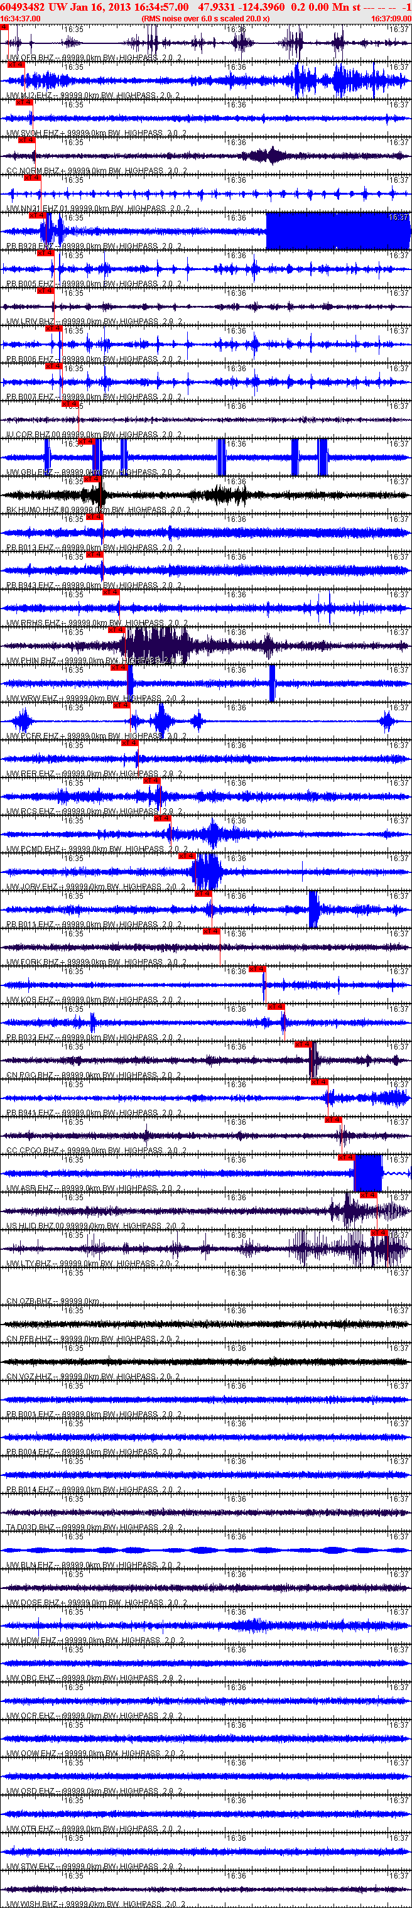Select the 'CN VGZ HHZ' station label
The height and width of the screenshot is (1908, 412).
(x=30, y=1377)
